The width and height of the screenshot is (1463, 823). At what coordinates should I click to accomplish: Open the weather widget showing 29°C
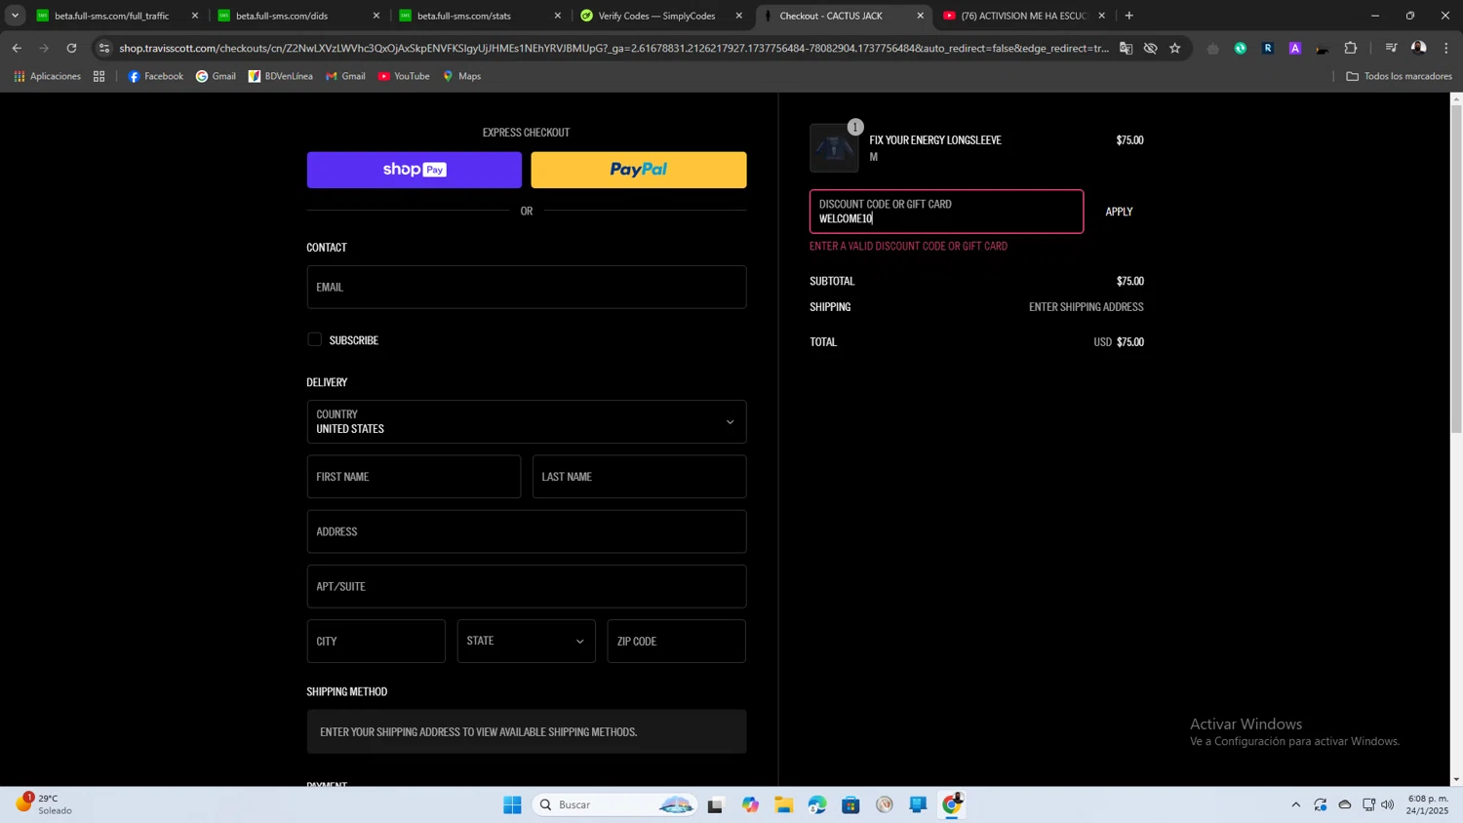click(x=45, y=804)
